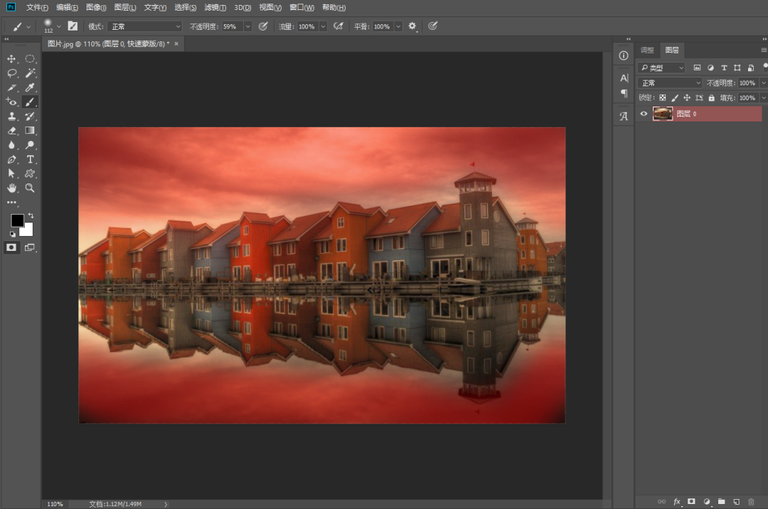Open the Edit Toolbar three-dots icon
Image resolution: width=768 pixels, height=509 pixels.
[11, 202]
